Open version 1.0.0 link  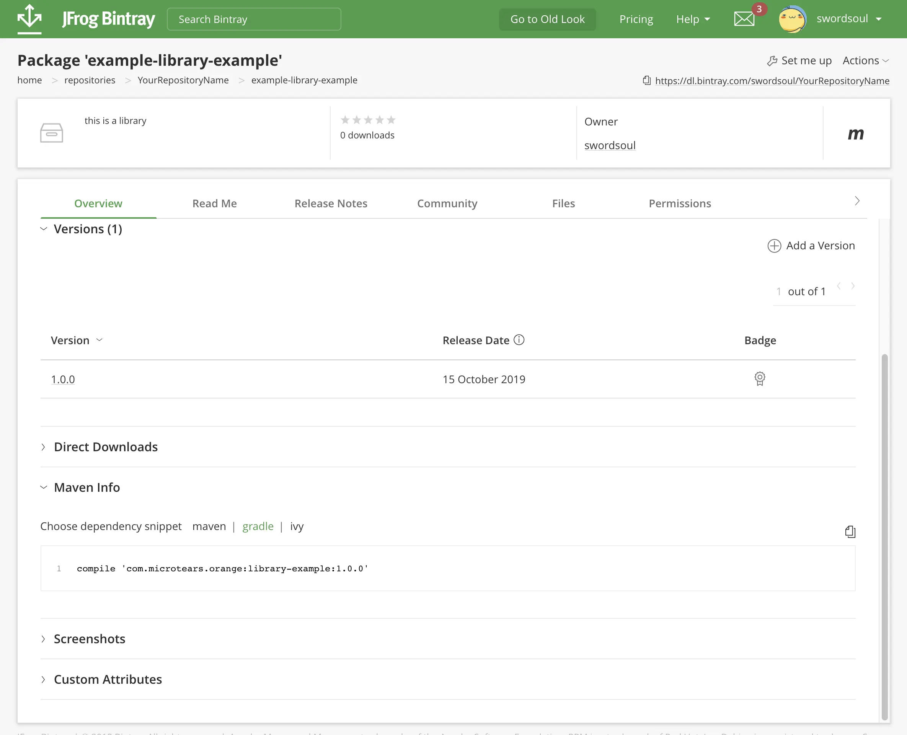[x=63, y=379]
